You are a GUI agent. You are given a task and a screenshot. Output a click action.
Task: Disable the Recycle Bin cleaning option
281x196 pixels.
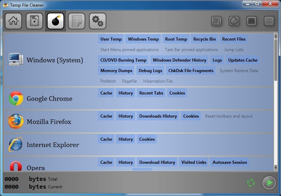click(204, 39)
